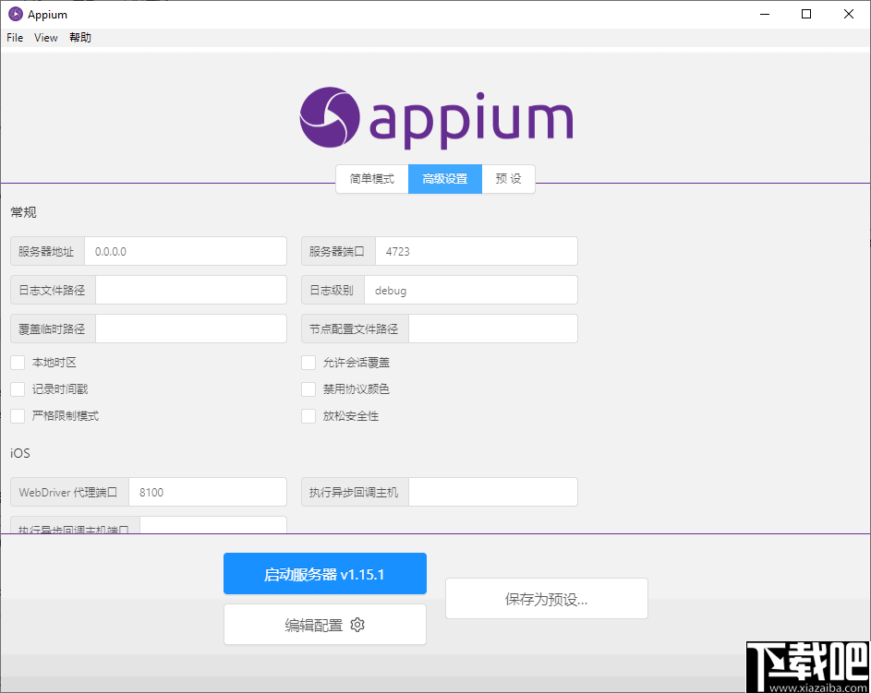Click the WebDriver 代理端口 input field
The height and width of the screenshot is (693, 871).
(x=208, y=492)
